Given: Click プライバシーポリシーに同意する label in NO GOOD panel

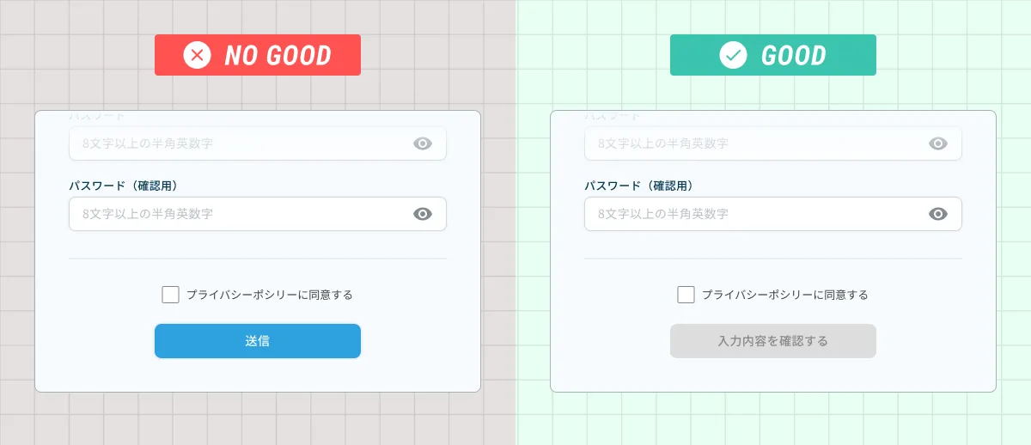Looking at the screenshot, I should point(270,295).
